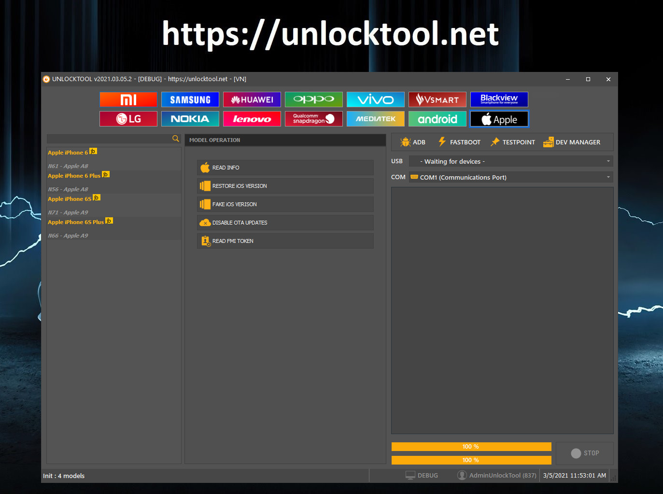
Task: Click AdminUnlockTool (837) user status
Action: pyautogui.click(x=497, y=476)
